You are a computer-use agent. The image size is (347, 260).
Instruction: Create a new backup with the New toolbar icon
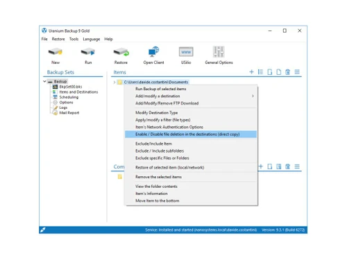point(56,52)
